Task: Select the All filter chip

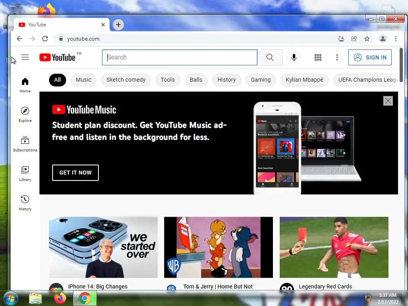Action: 57,80
